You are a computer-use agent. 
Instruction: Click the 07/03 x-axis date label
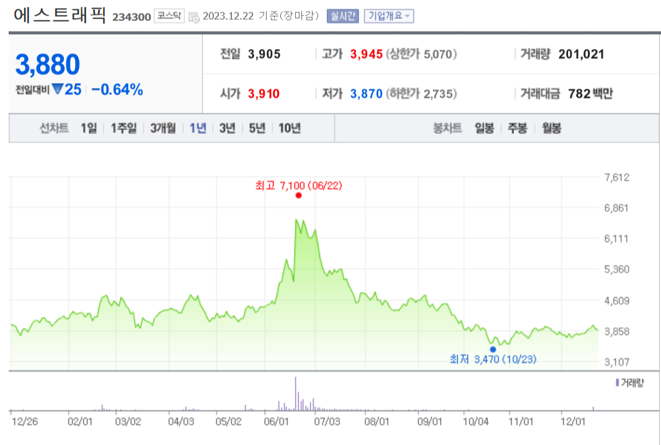327,421
